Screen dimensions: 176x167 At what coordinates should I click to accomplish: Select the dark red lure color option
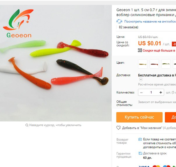pos(154,64)
